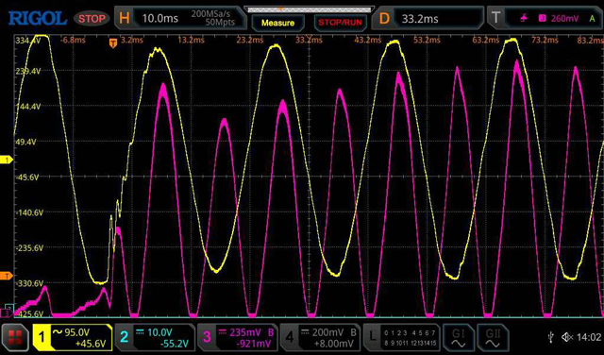Click the RIGOL logo
The width and height of the screenshot is (604, 355).
(38, 18)
